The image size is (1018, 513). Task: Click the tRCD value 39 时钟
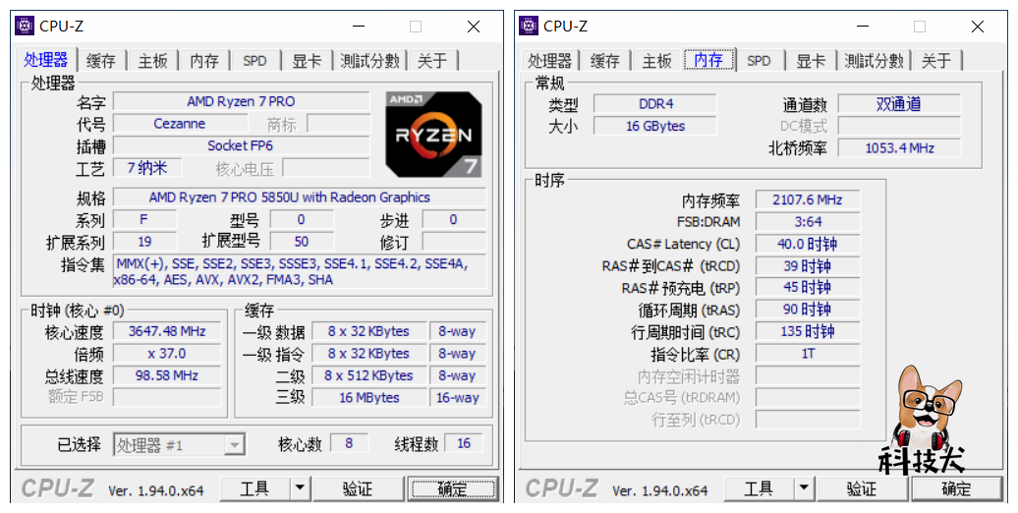(x=808, y=266)
